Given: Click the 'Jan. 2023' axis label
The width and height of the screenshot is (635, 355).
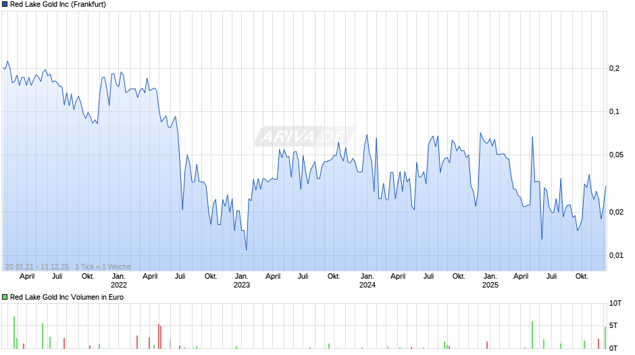Looking at the screenshot, I should pyautogui.click(x=242, y=281).
